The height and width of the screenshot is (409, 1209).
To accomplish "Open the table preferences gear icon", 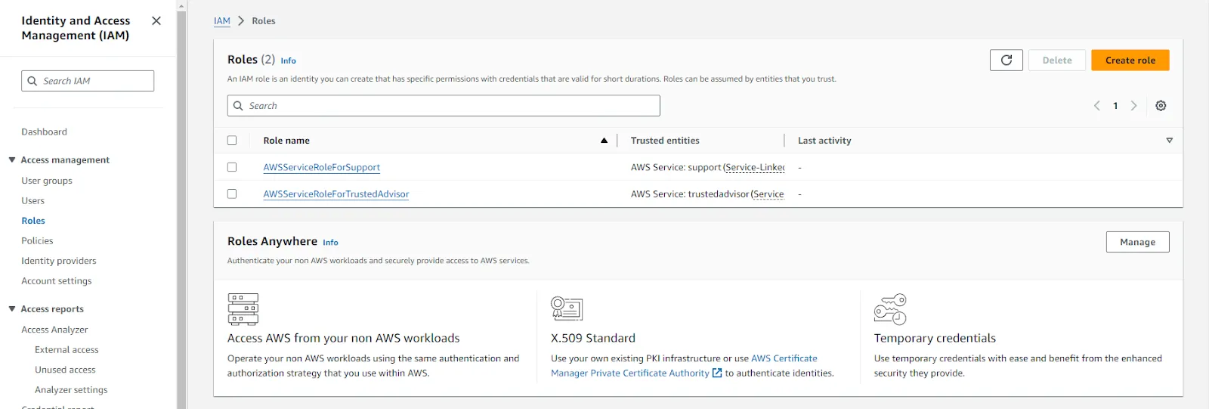I will click(x=1161, y=106).
